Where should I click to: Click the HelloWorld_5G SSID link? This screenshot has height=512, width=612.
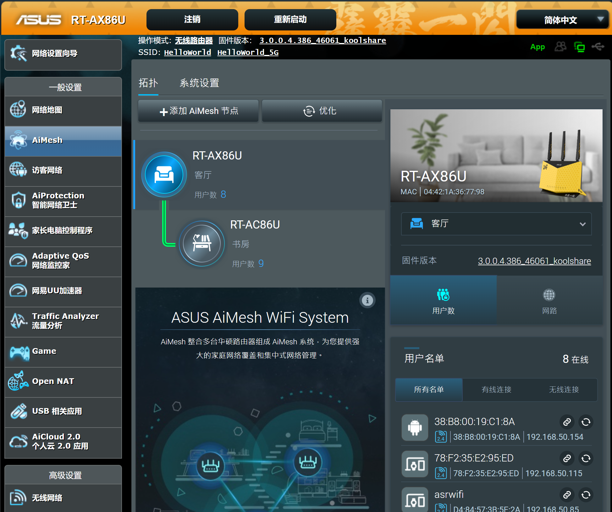(248, 52)
